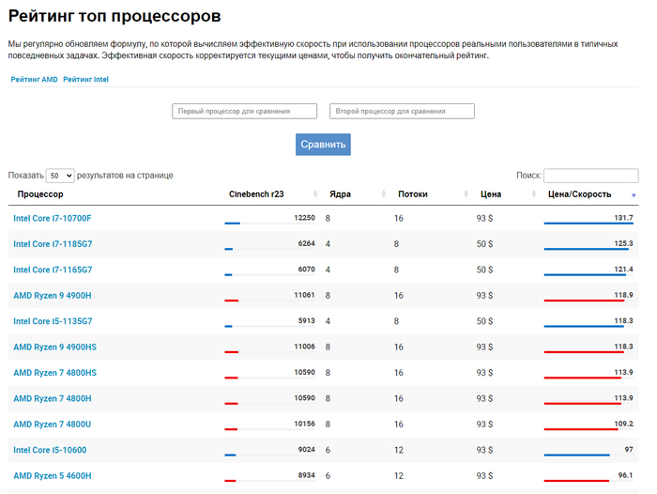Open AMD Ryzen 7 4800U processor link
The width and height of the screenshot is (657, 494).
(52, 425)
